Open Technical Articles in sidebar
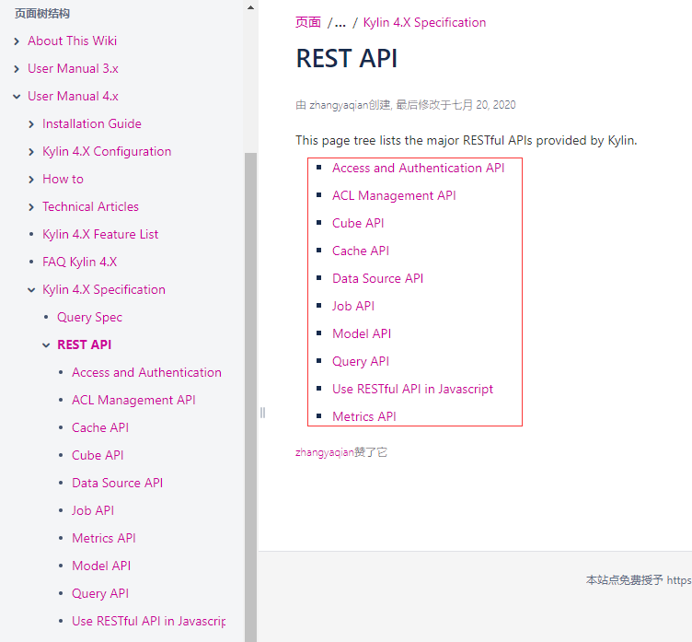The height and width of the screenshot is (642, 692). pos(90,206)
